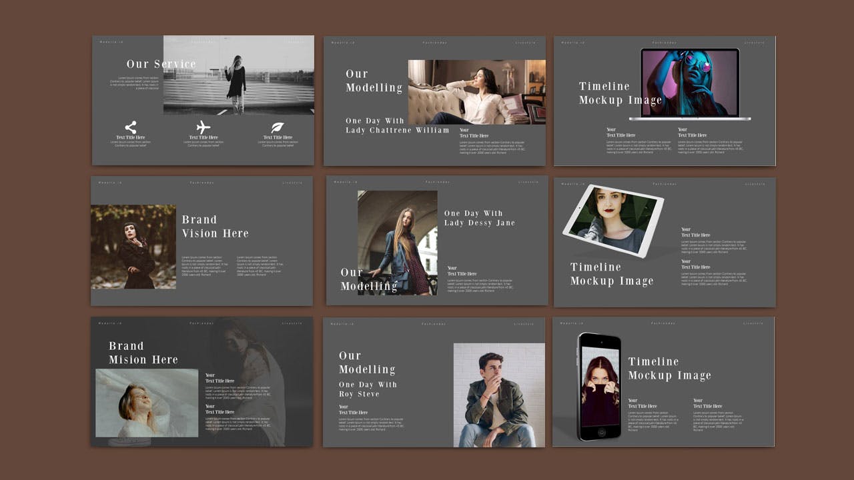This screenshot has width=854, height=480.
Task: Select the laughing blonde woman photo
Action: point(147,403)
